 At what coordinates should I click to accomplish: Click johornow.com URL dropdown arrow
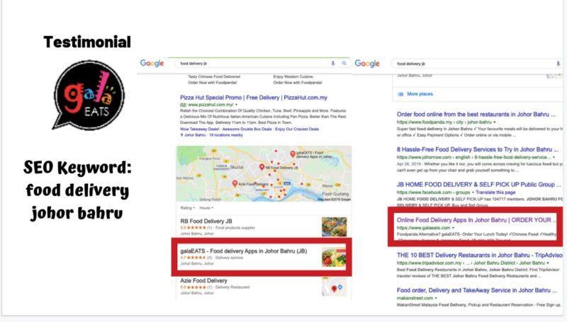pos(554,157)
